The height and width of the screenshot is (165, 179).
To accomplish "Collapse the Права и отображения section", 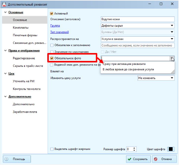I will (5, 50).
